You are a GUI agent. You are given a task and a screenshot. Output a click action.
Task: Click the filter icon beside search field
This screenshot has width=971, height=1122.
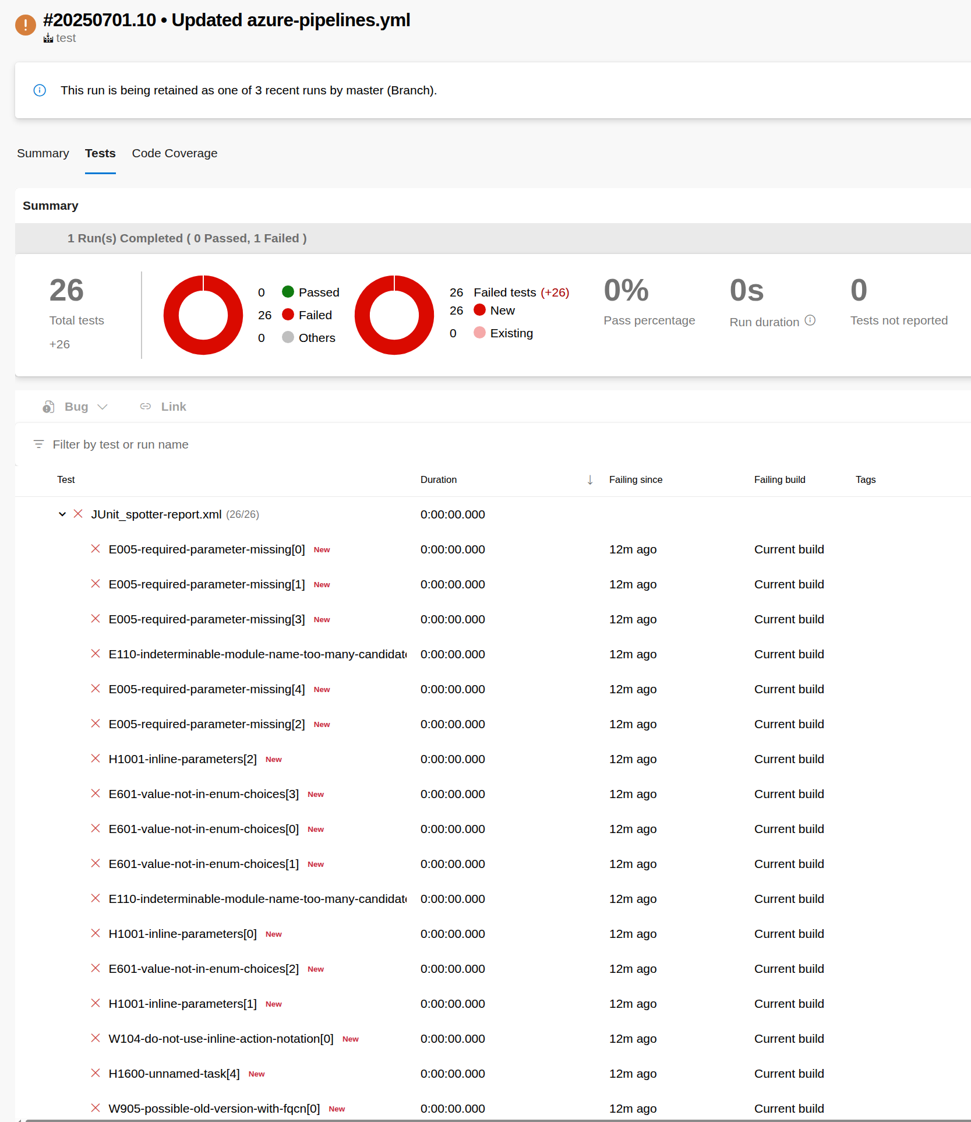pyautogui.click(x=39, y=444)
